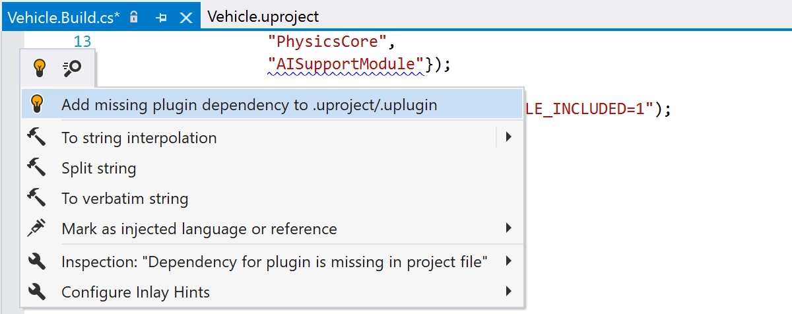This screenshot has width=792, height=314.
Task: Click the "AISupportModule" string in code
Action: pyautogui.click(x=346, y=65)
